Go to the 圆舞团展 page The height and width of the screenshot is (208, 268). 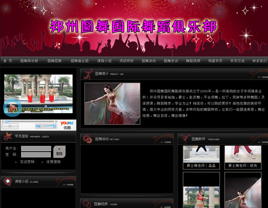coord(54,61)
